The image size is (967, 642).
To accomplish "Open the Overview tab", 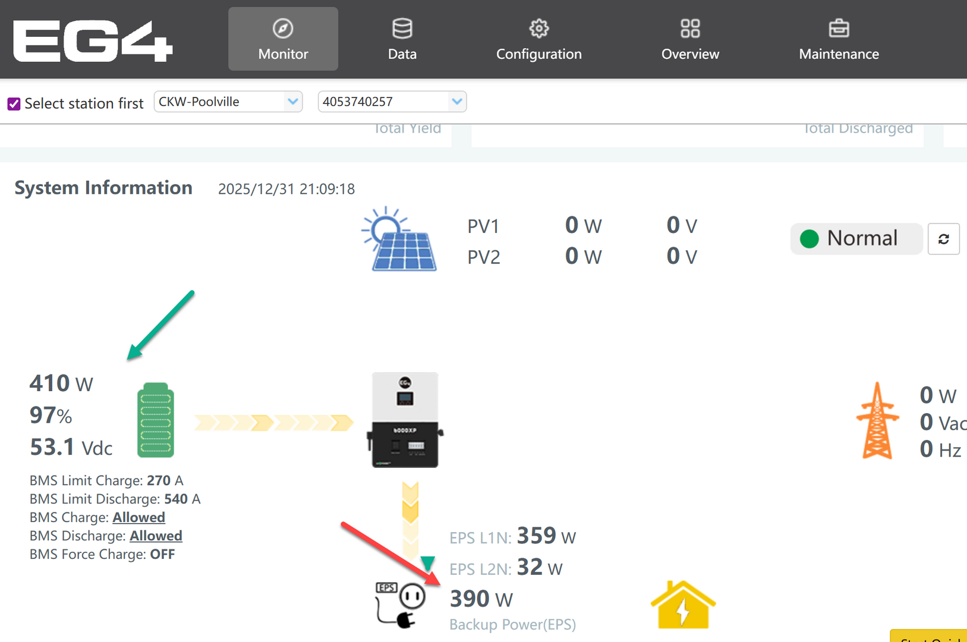I will 690,39.
